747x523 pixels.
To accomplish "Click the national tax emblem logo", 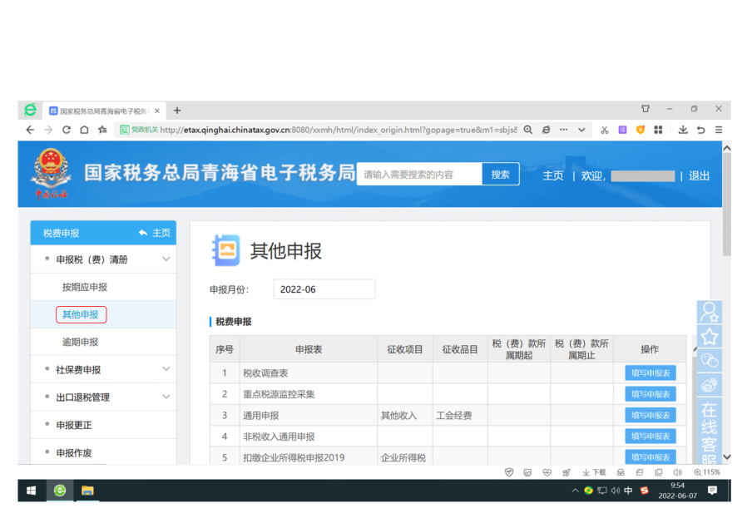I will 51,174.
